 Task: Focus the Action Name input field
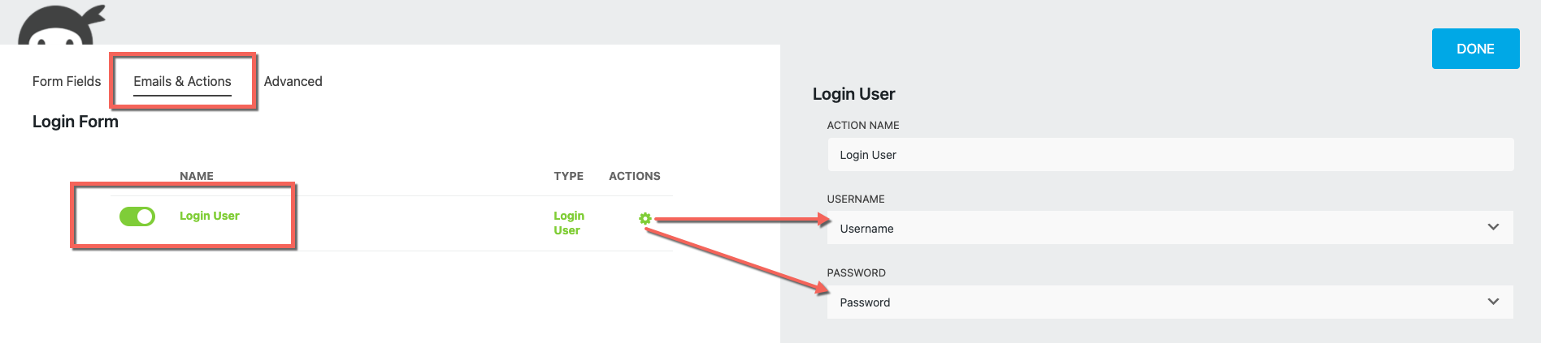coord(1170,155)
